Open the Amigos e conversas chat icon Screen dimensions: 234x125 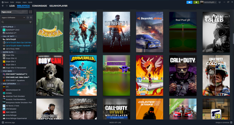231,122
